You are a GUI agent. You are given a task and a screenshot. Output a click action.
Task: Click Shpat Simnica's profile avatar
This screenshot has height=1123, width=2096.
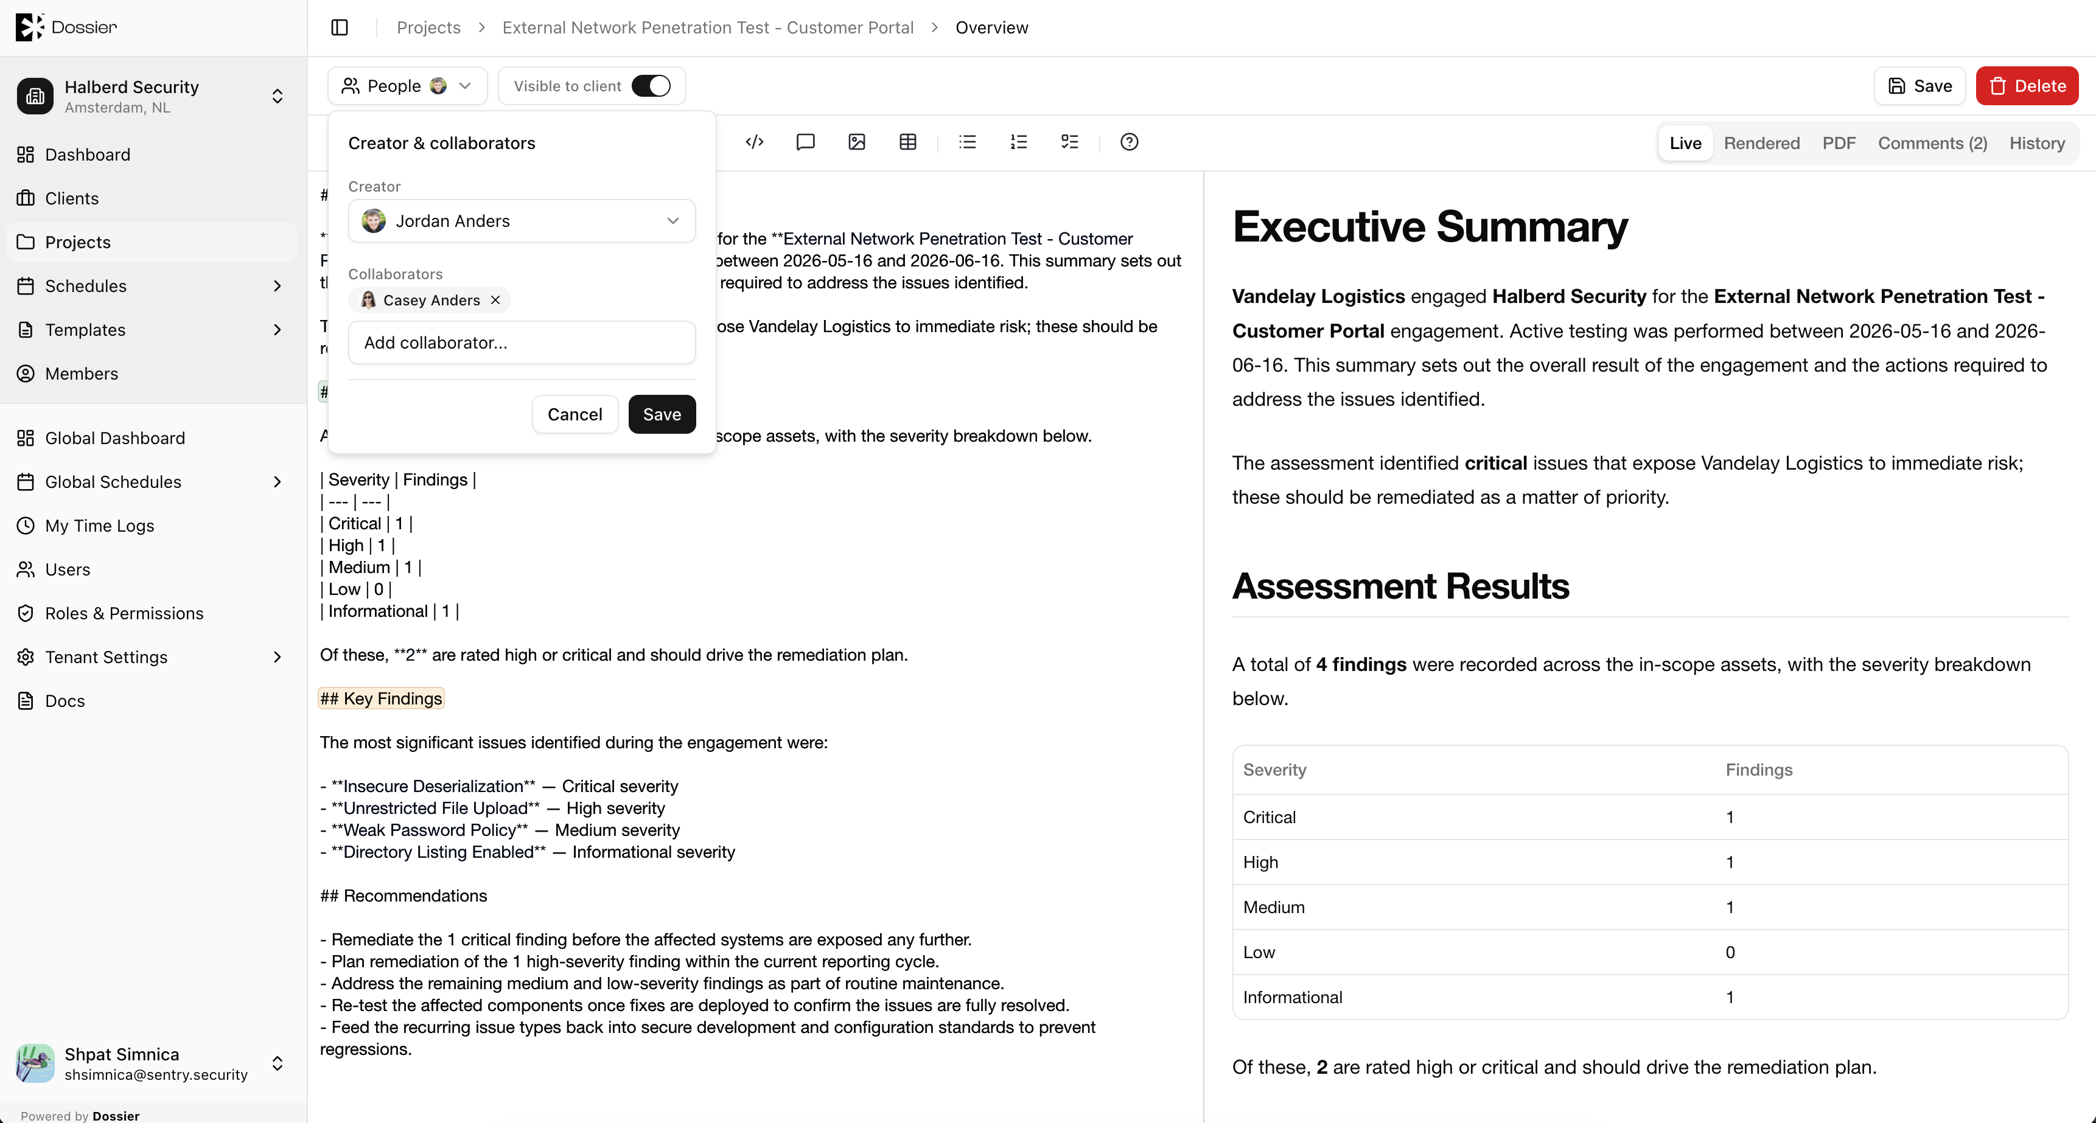coord(35,1063)
